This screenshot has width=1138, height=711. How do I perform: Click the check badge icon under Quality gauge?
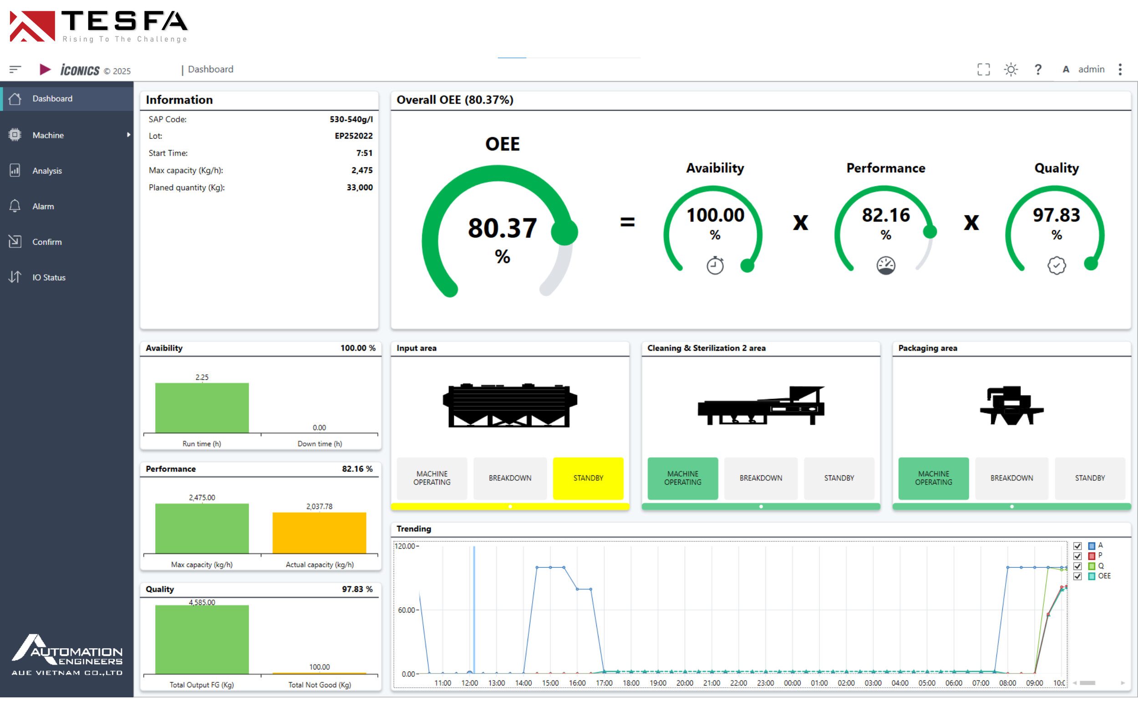1056,265
